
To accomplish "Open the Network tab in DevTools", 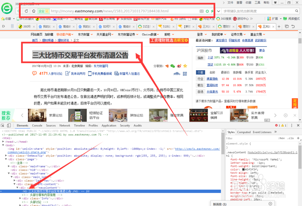I will [65, 125].
